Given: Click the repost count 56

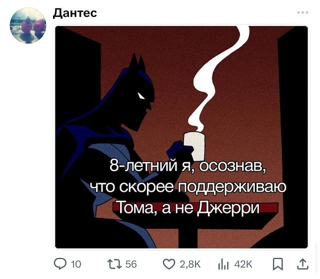Looking at the screenshot, I should coord(131,265).
